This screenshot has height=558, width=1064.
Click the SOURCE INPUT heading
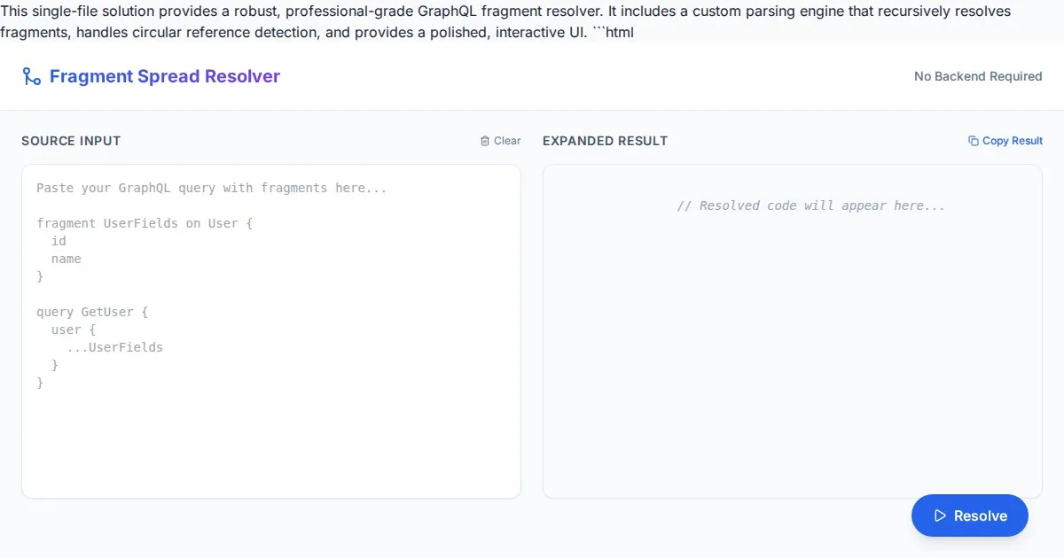tap(71, 141)
